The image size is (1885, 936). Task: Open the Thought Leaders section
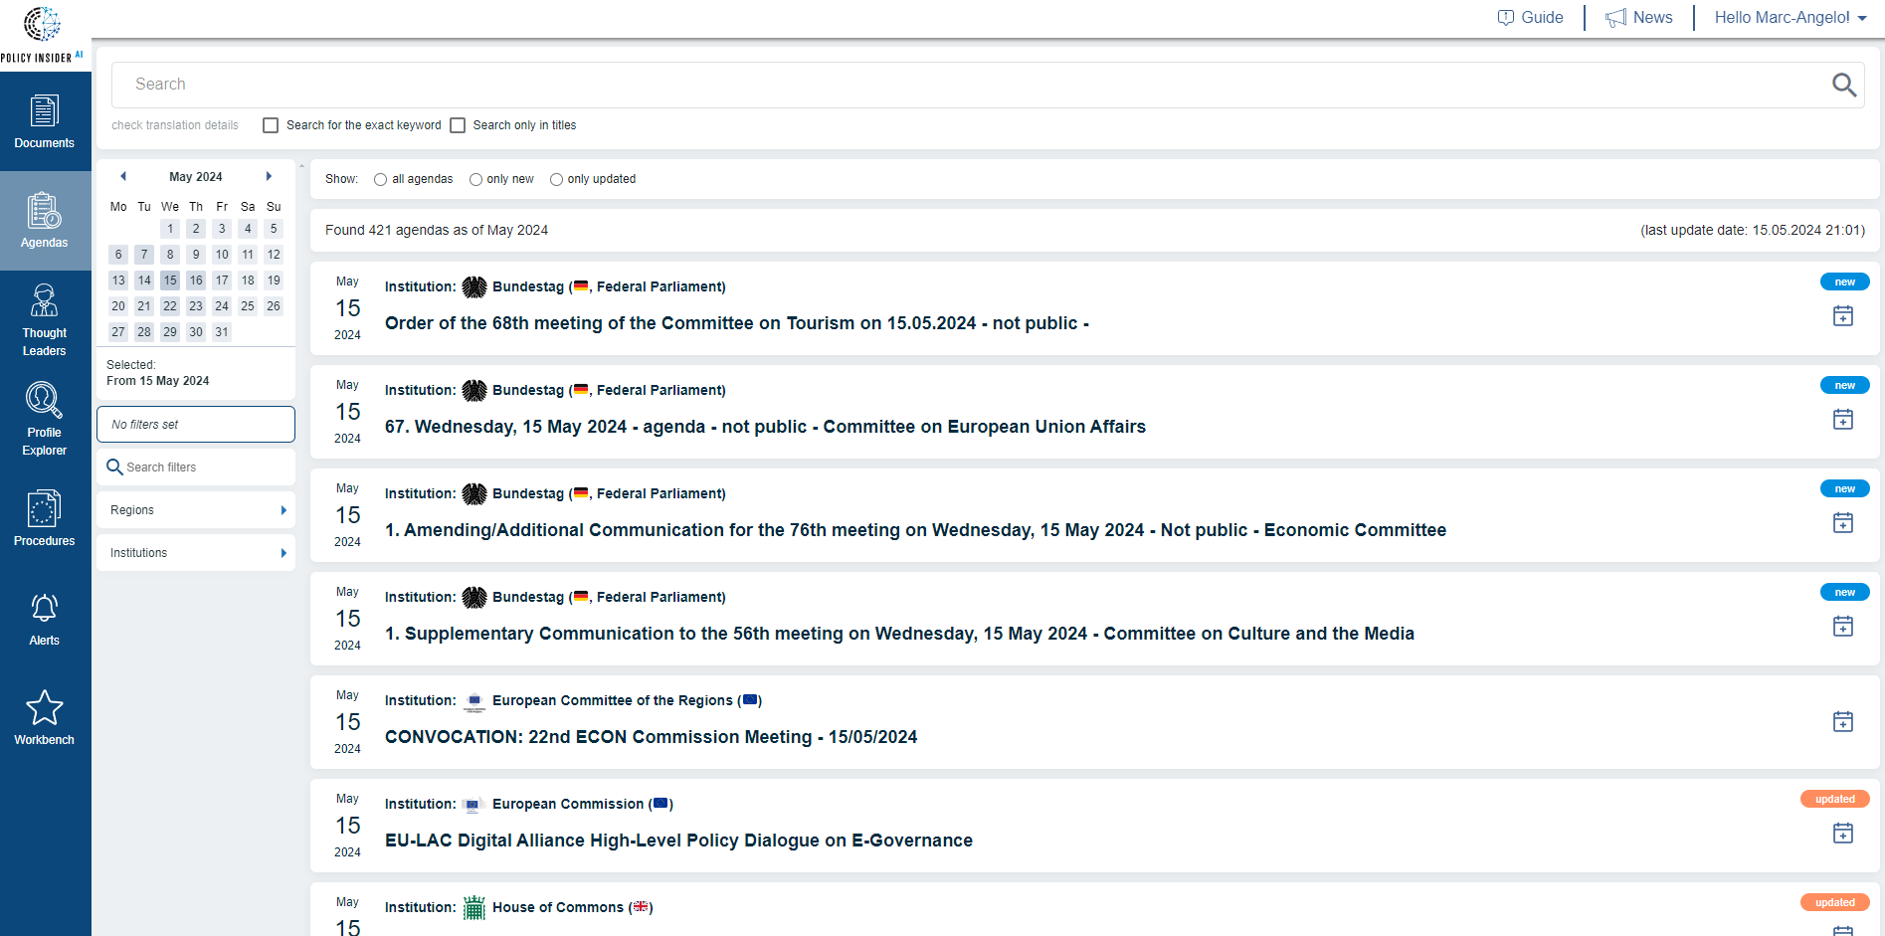tap(45, 320)
